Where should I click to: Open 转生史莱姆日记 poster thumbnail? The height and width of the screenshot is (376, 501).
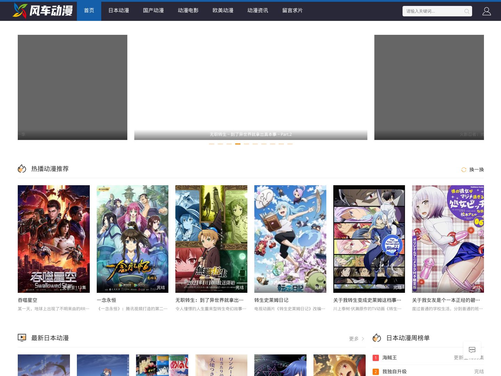click(290, 239)
